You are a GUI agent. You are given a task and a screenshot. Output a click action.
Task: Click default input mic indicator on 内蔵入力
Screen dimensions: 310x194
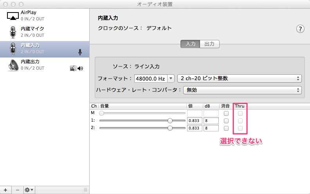tap(80, 52)
